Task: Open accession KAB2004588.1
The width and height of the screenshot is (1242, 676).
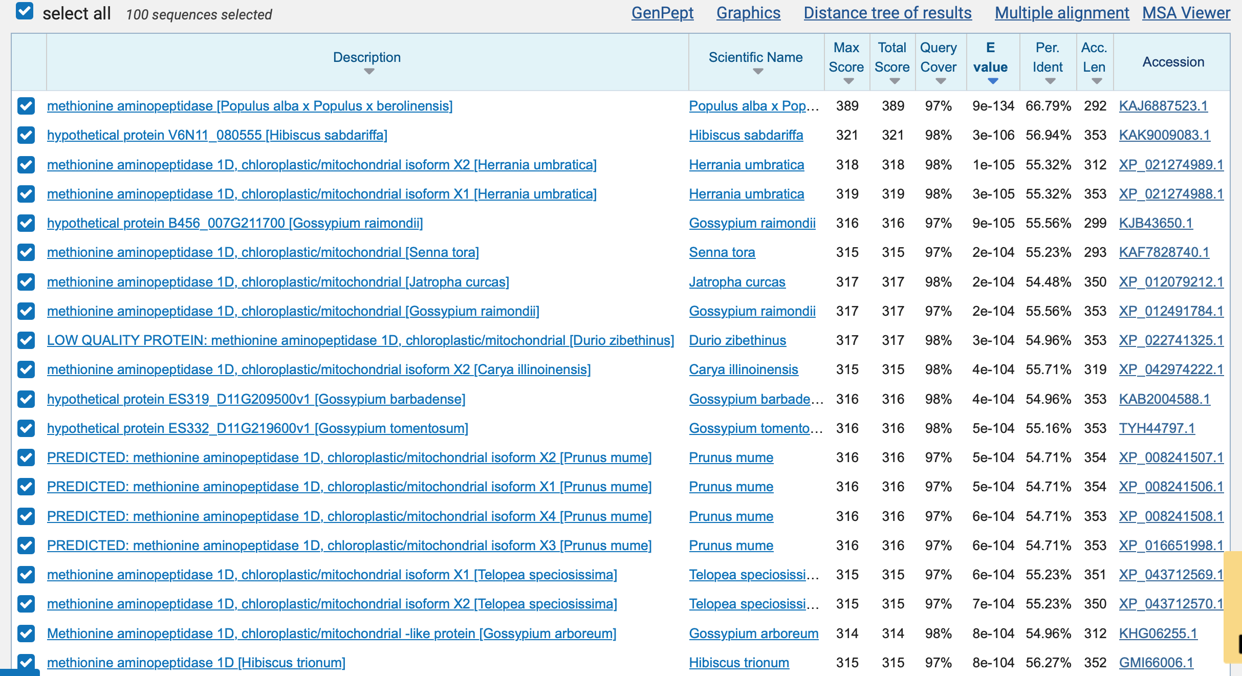Action: point(1164,399)
